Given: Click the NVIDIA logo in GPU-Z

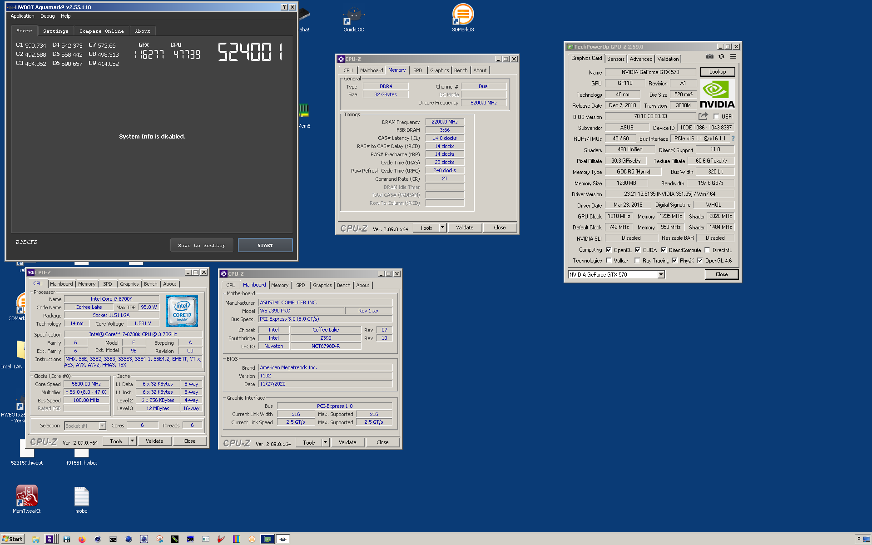Looking at the screenshot, I should tap(717, 94).
